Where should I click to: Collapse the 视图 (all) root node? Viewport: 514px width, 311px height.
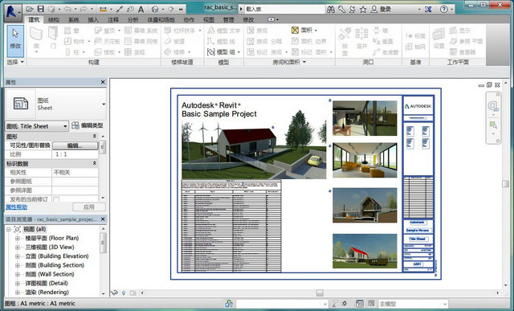coord(9,229)
